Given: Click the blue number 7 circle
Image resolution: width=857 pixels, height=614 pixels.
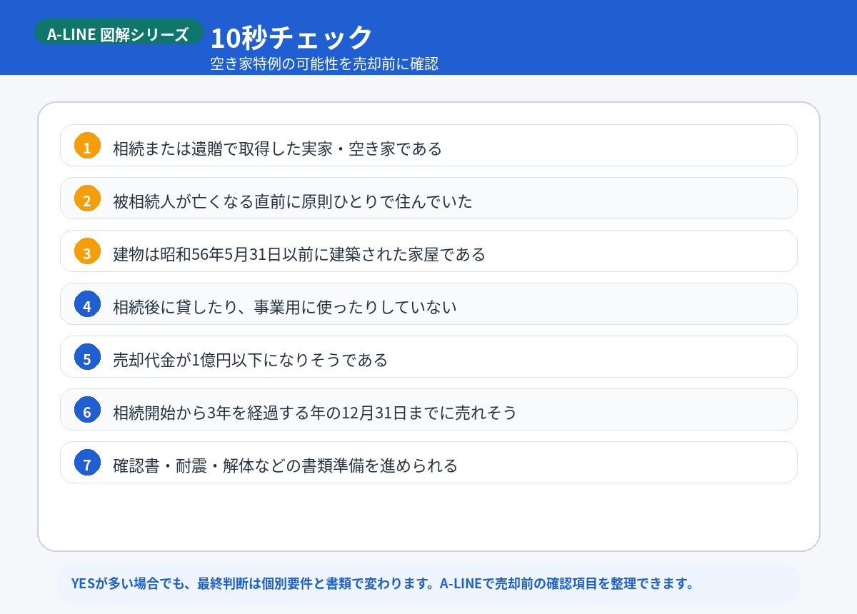Looking at the screenshot, I should click(x=87, y=463).
